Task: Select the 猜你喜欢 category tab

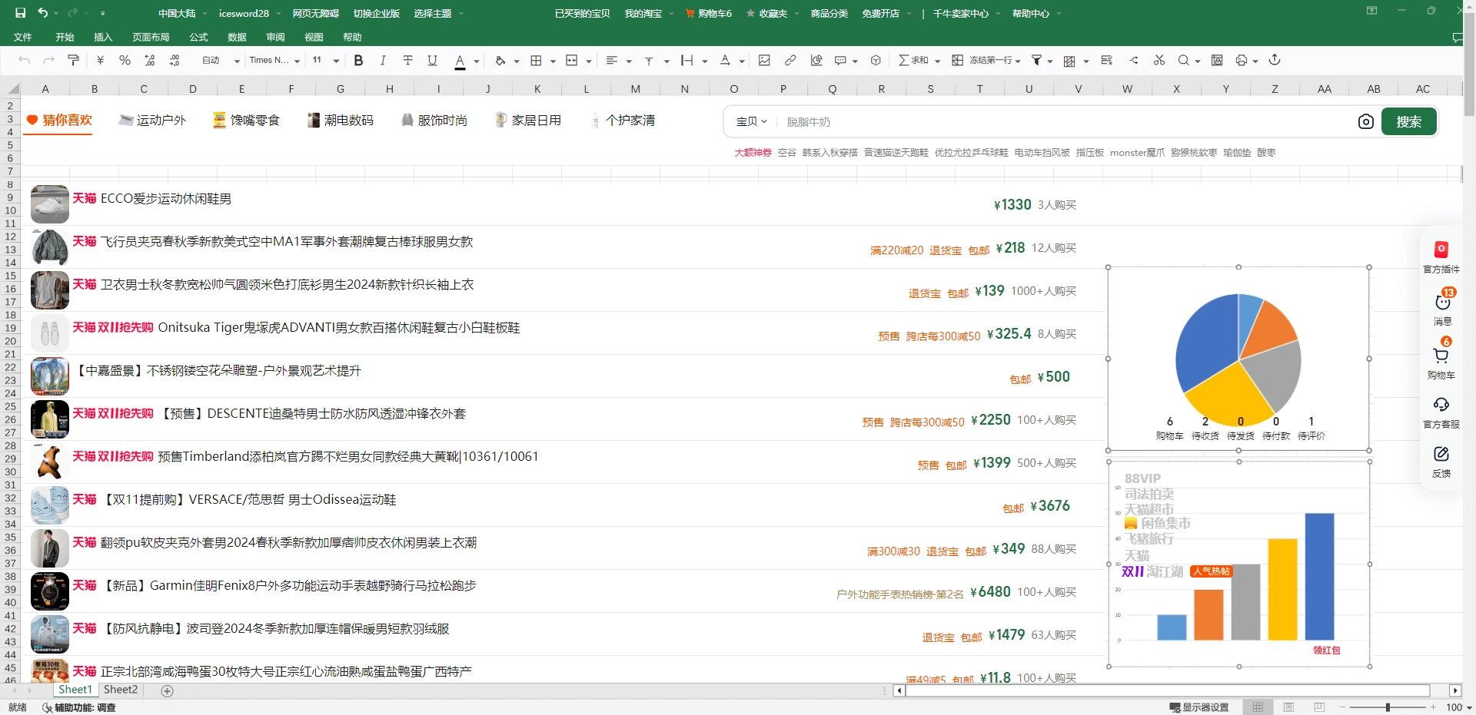Action: pyautogui.click(x=59, y=120)
